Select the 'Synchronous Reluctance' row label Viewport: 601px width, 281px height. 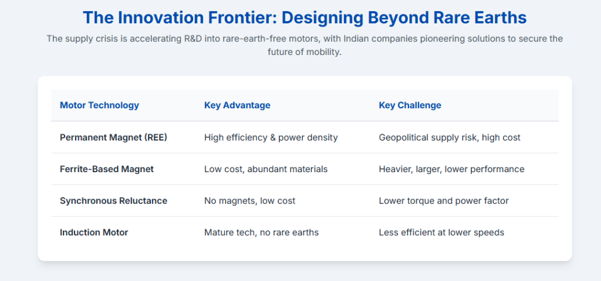tap(113, 201)
